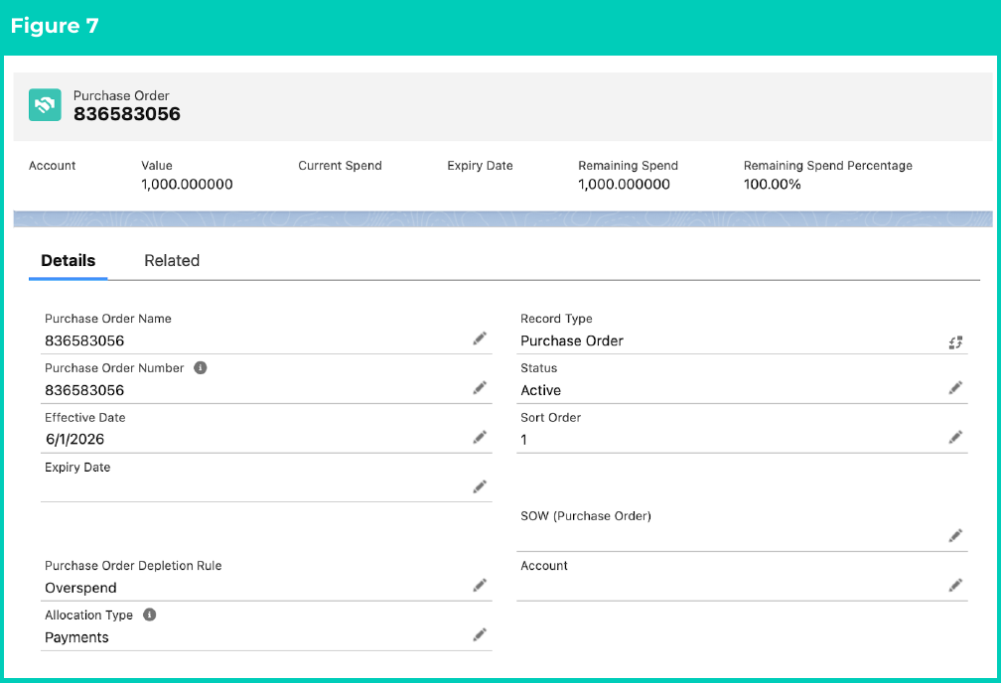Click the Status value Active
This screenshot has width=1001, height=683.
coord(540,390)
